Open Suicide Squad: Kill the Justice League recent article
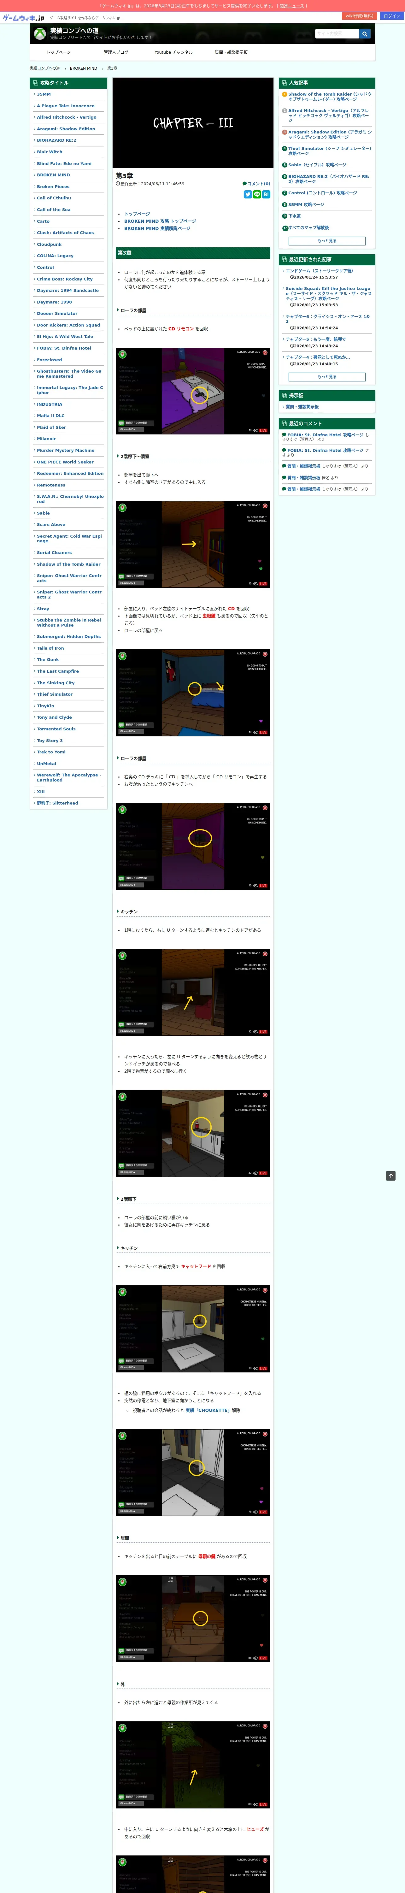 329,294
